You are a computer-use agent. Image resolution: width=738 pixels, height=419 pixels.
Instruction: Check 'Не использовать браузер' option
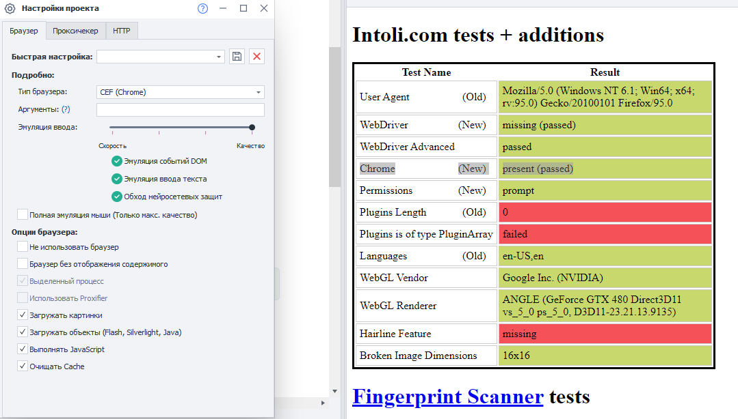[x=22, y=246]
